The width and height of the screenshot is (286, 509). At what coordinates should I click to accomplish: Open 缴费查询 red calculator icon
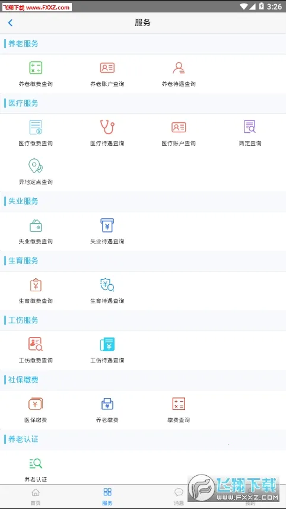[x=179, y=404]
